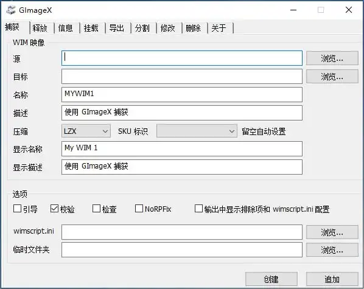
Task: Toggle 输出中显示排除项和 wimscript.ini 配置 checkbox
Action: pyautogui.click(x=198, y=209)
